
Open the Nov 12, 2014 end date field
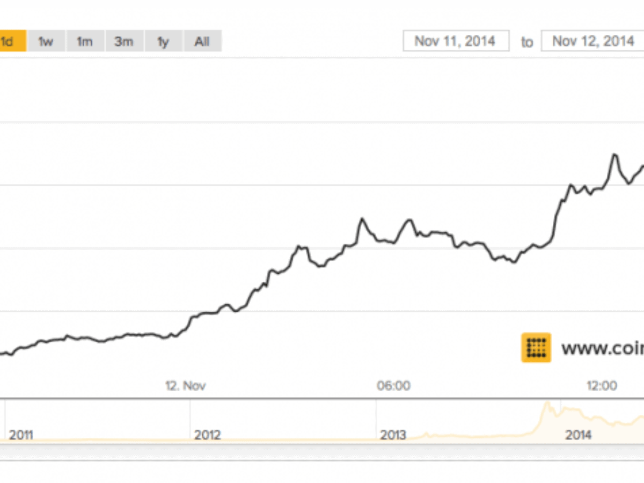[593, 41]
